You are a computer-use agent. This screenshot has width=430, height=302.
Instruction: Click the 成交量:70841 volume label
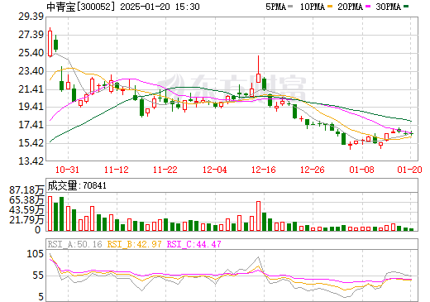(x=77, y=185)
